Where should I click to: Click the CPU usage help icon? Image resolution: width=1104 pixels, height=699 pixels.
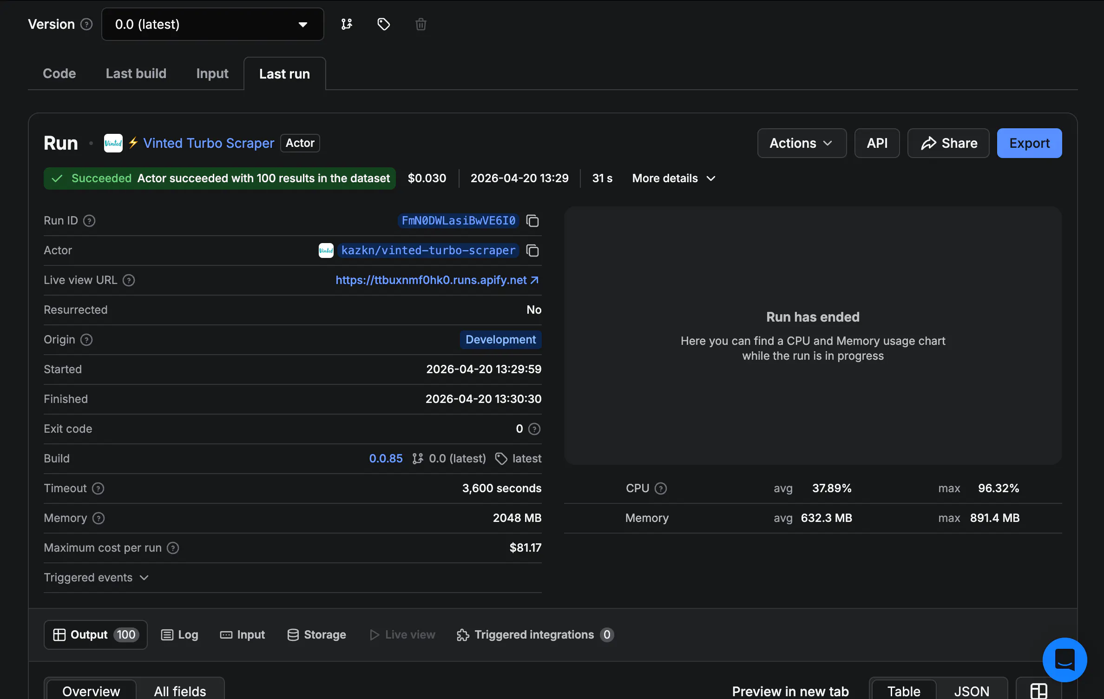tap(661, 488)
